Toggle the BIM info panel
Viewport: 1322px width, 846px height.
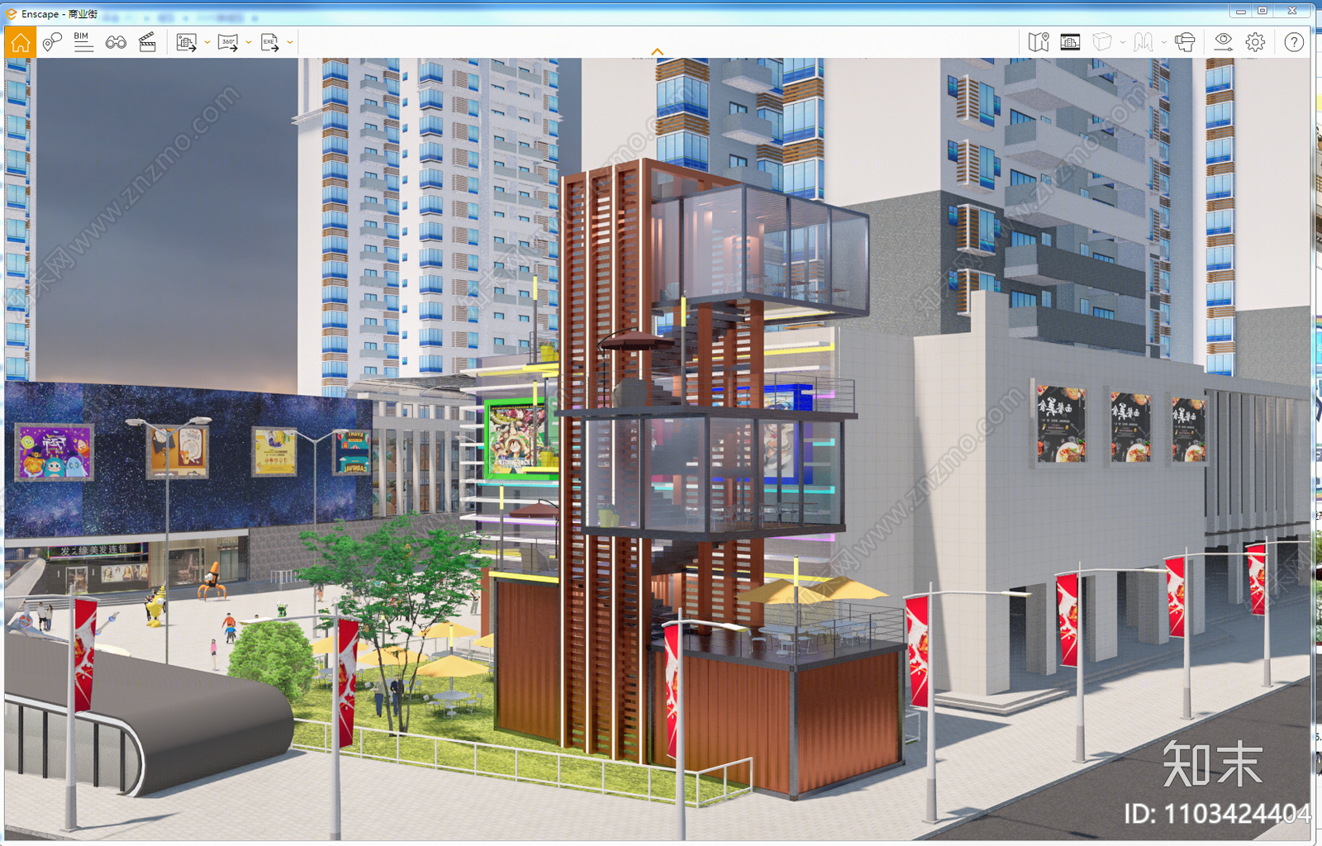point(83,42)
